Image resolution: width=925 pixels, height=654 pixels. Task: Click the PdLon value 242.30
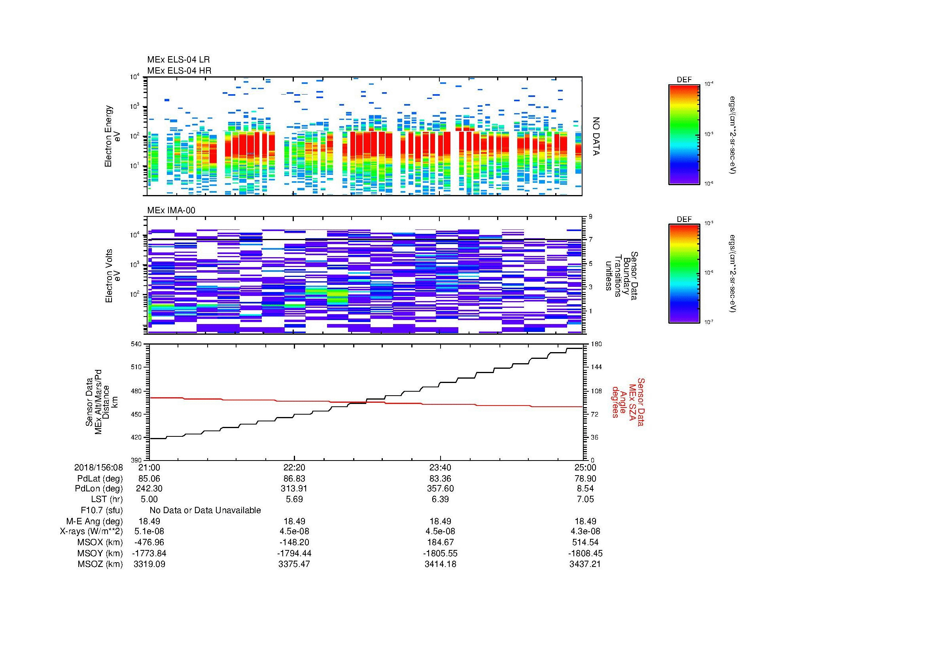[x=149, y=489]
